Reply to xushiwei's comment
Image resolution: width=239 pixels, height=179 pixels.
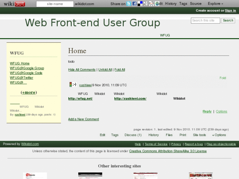[x=207, y=111]
